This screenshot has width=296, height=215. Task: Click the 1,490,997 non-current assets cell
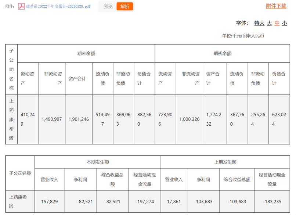click(52, 119)
